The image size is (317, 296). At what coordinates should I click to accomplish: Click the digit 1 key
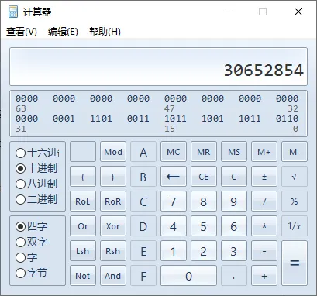click(174, 251)
